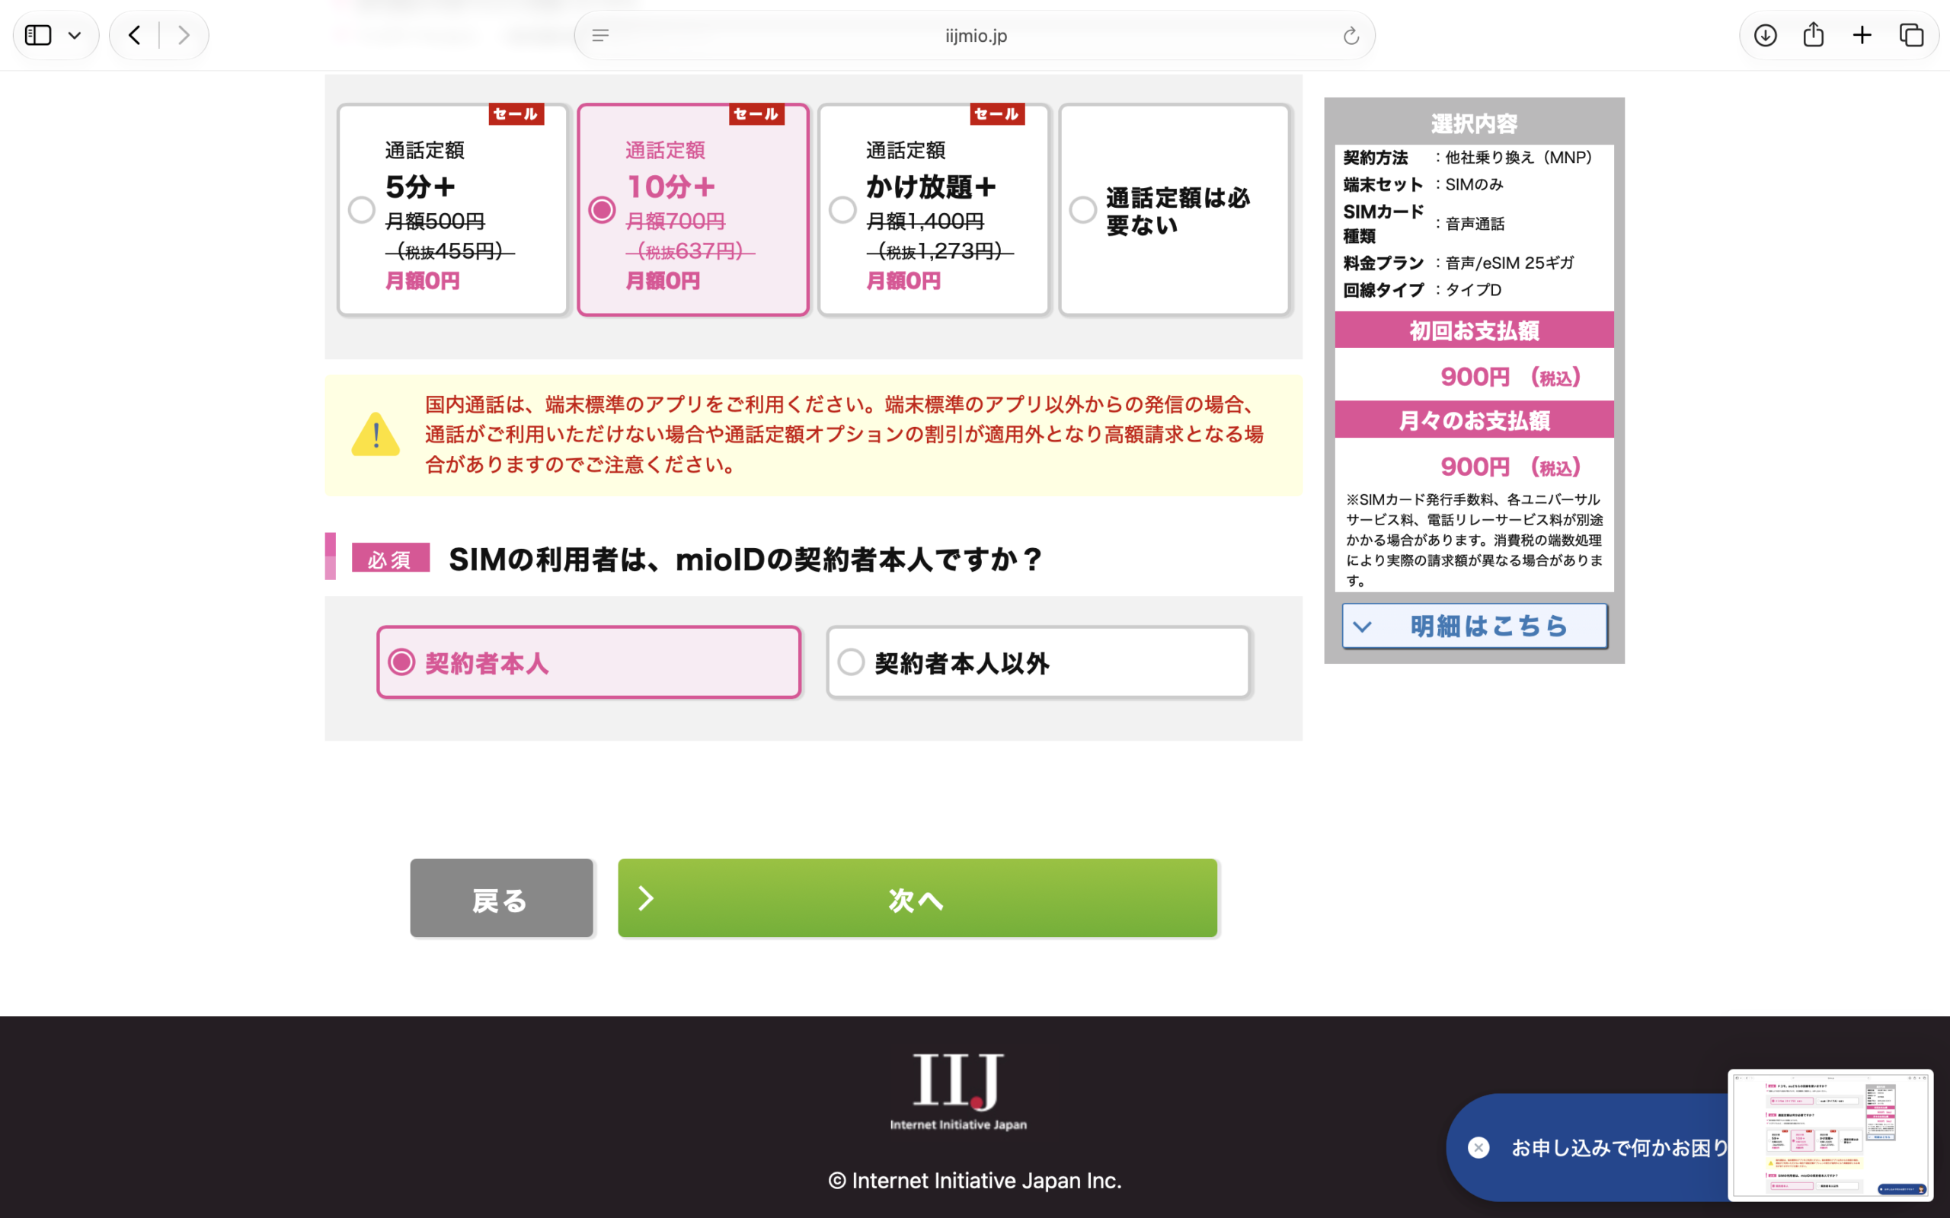The width and height of the screenshot is (1950, 1218).
Task: Expand 明細はこちら details
Action: pos(1475,626)
